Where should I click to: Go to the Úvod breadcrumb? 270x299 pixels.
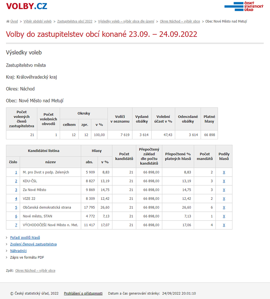14,21
